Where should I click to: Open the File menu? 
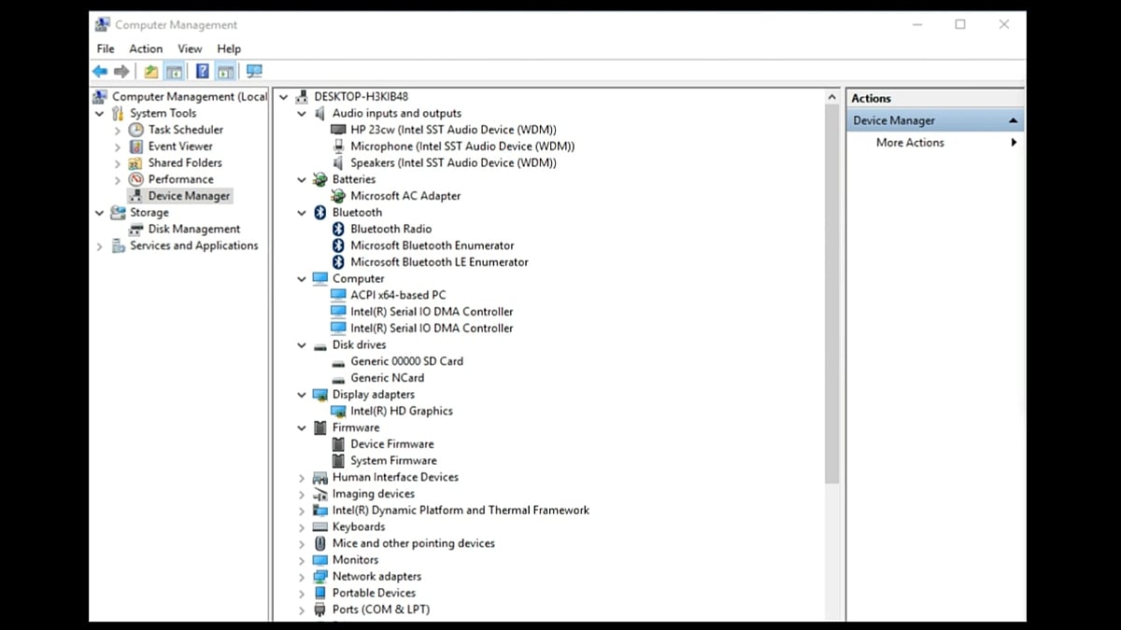point(106,49)
